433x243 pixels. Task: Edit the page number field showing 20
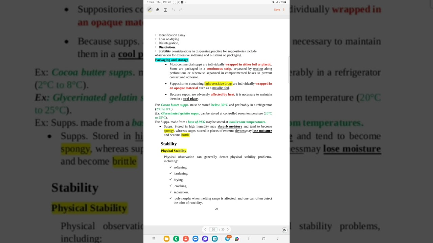pos(213,230)
